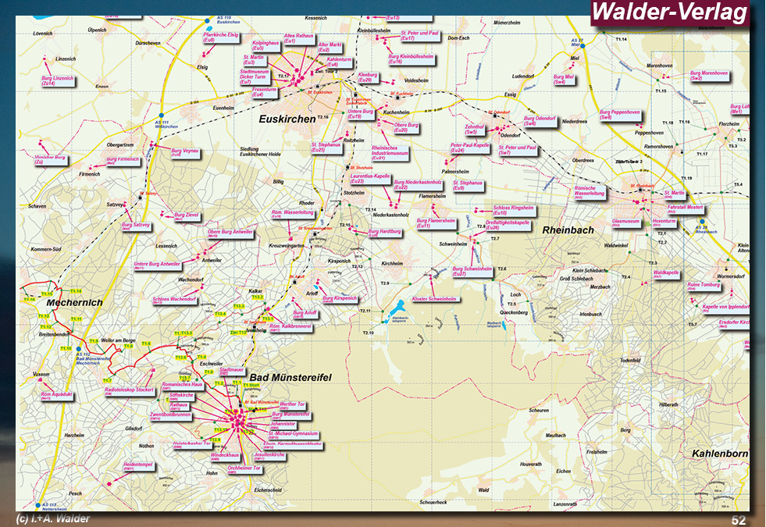Click the T1.14 waypoint near Mechernich

[76, 290]
